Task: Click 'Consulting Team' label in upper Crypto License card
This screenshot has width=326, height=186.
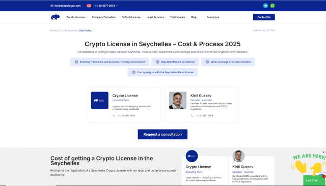Action: (x=121, y=100)
